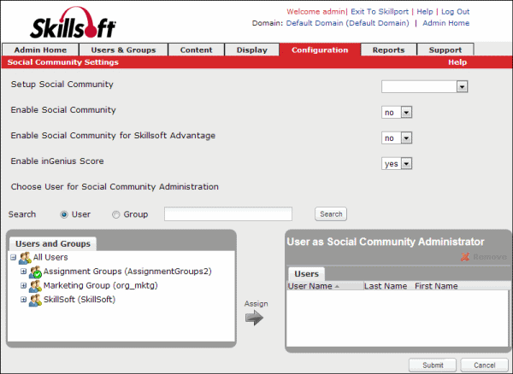
Task: Select SkillSoft (SkillSoft) tree row
Action: pyautogui.click(x=80, y=300)
